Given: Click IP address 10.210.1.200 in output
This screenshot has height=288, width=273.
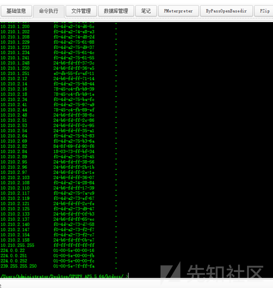Looking at the screenshot, I should 15,27.
